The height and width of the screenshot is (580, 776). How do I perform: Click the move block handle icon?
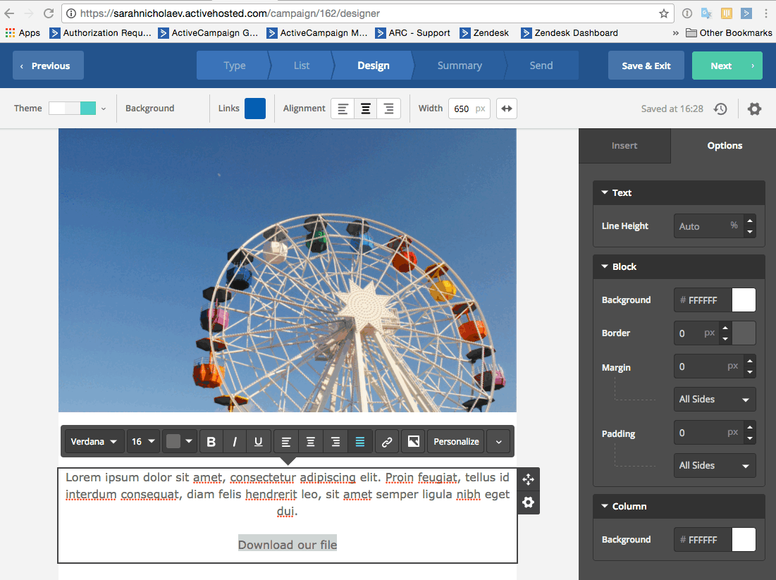point(529,479)
